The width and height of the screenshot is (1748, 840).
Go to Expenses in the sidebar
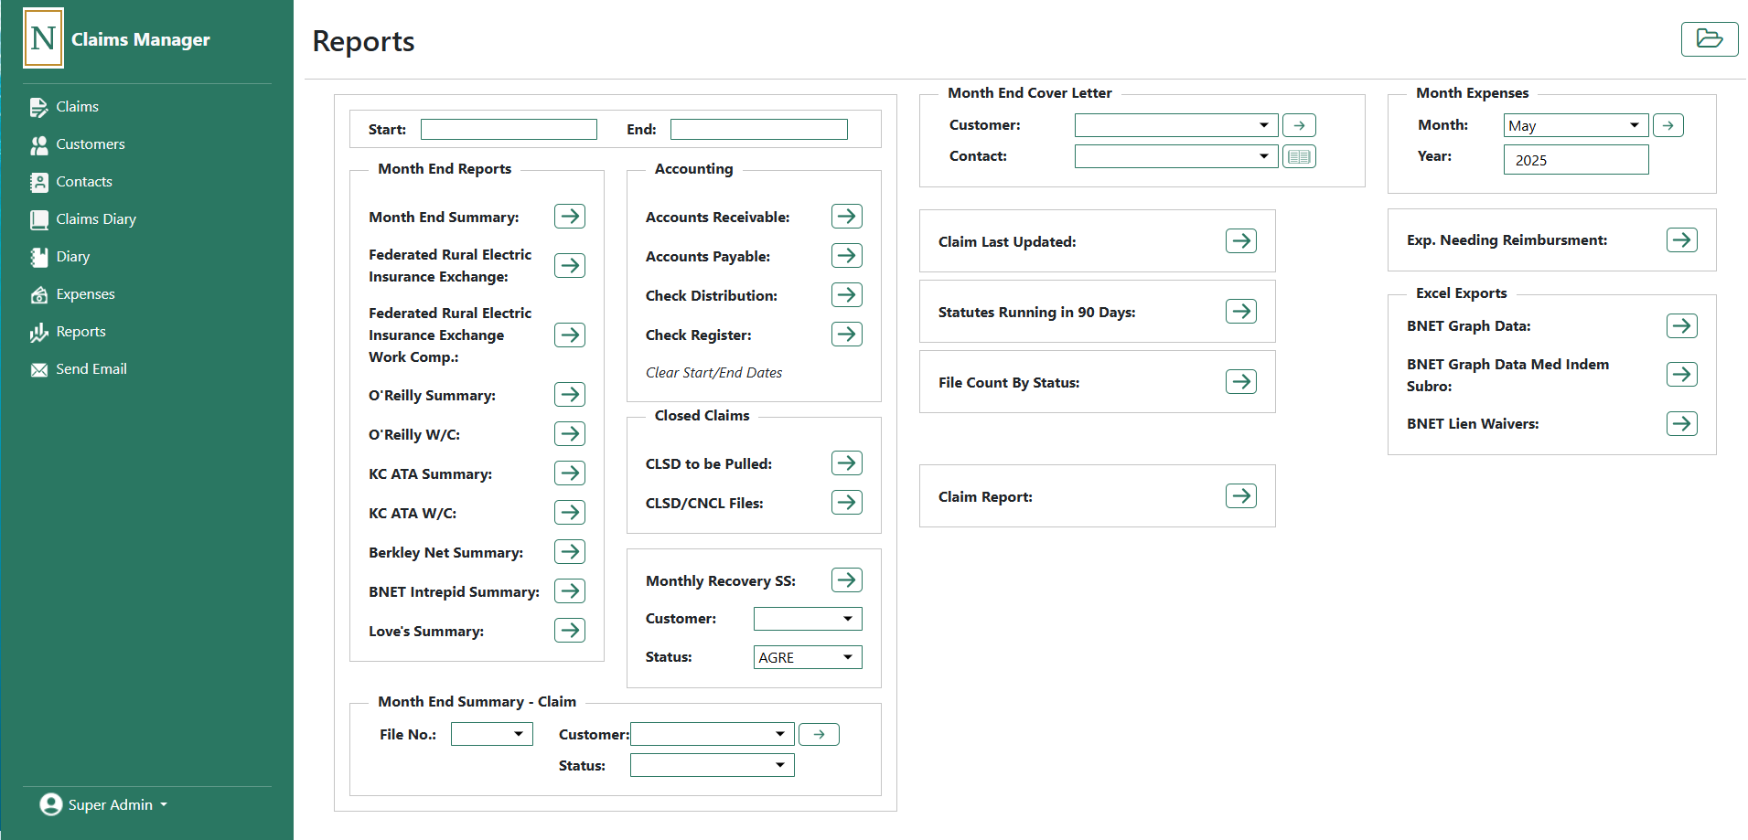pyautogui.click(x=85, y=294)
